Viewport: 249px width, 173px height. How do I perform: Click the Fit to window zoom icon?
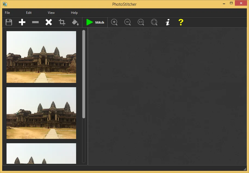tap(154, 22)
